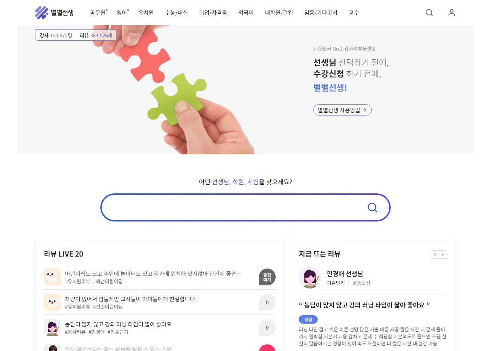Open the 수능/내신 menu
The image size is (491, 351).
(x=176, y=13)
